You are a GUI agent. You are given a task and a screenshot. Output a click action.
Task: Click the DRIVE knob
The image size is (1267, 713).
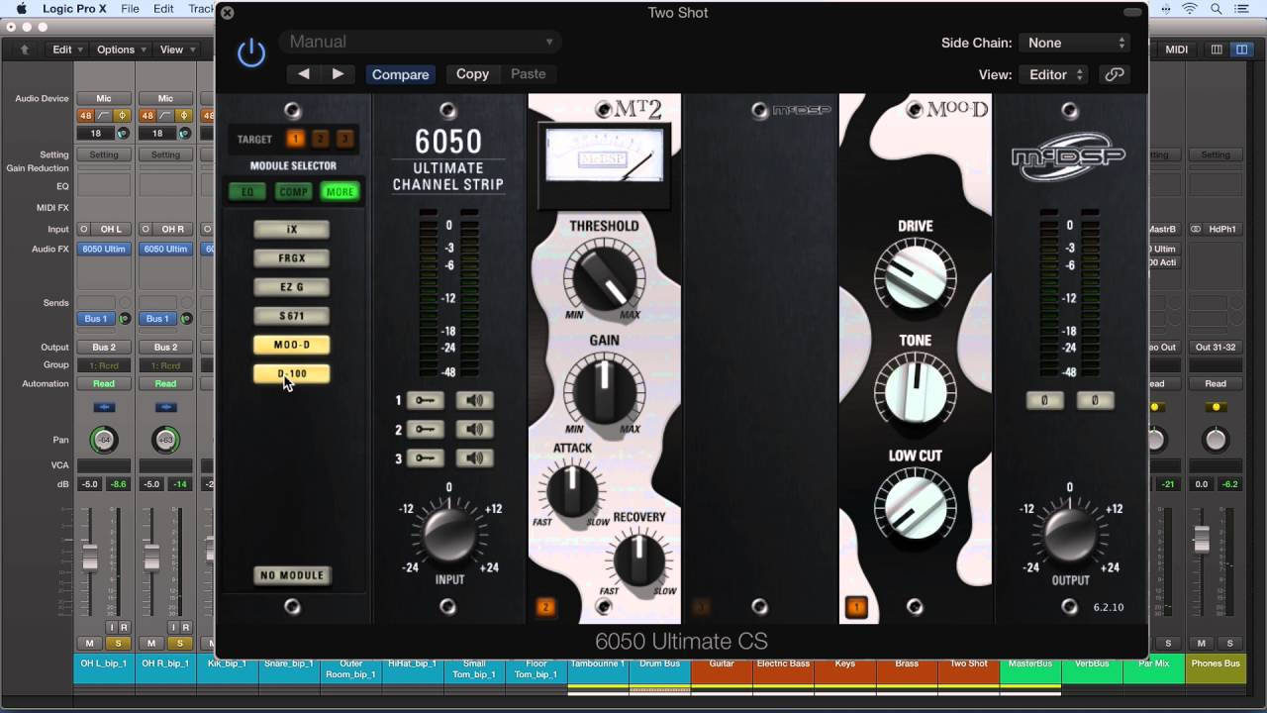pos(915,276)
